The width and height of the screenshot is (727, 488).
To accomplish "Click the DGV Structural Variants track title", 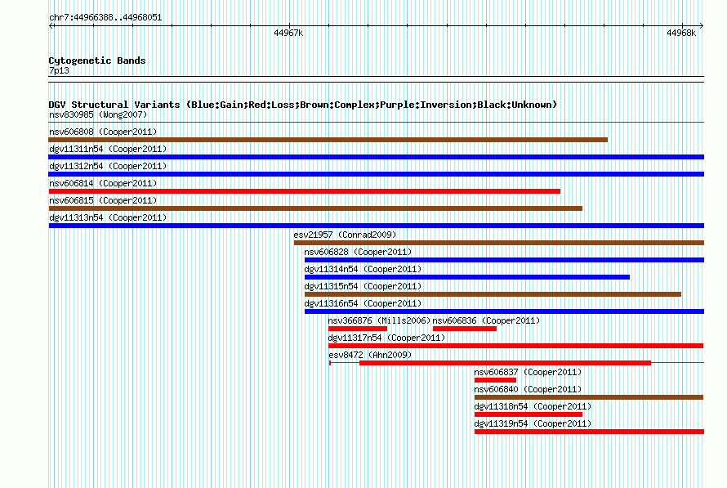I will [303, 105].
